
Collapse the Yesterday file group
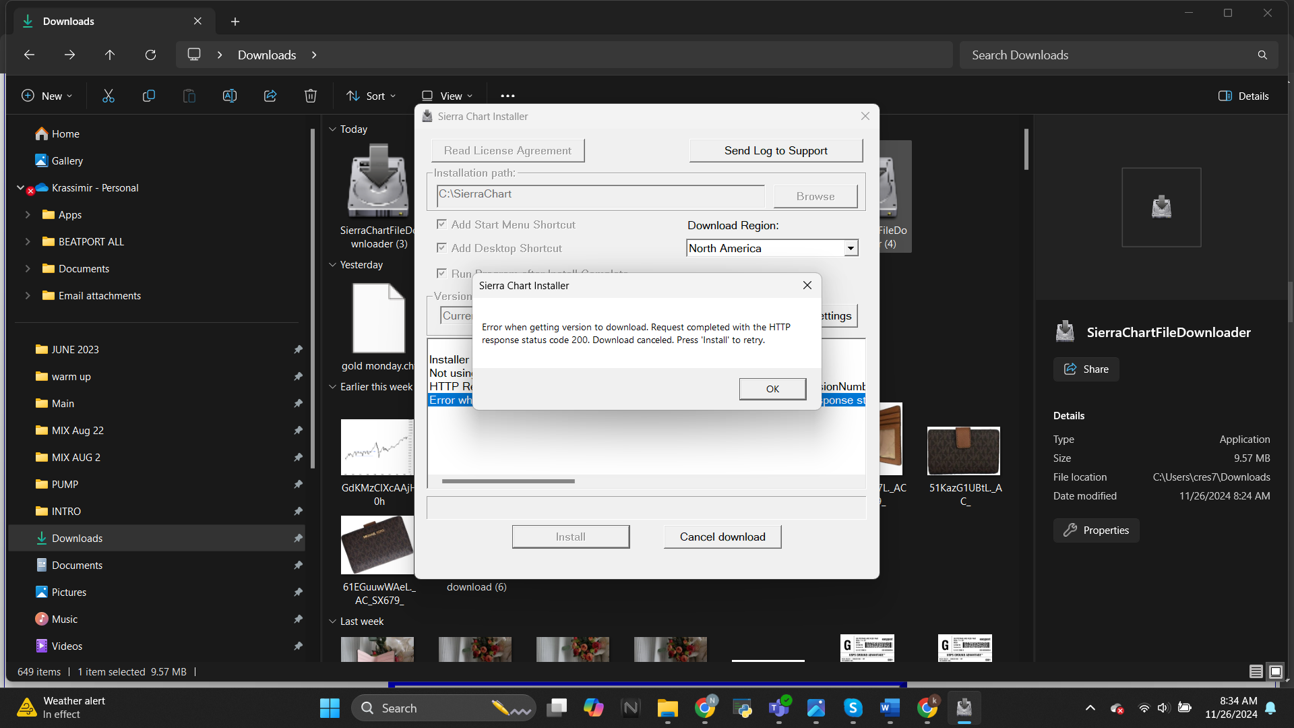point(332,265)
